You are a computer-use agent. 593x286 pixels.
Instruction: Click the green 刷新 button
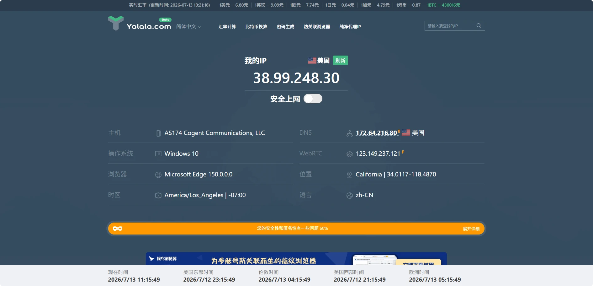click(x=340, y=60)
